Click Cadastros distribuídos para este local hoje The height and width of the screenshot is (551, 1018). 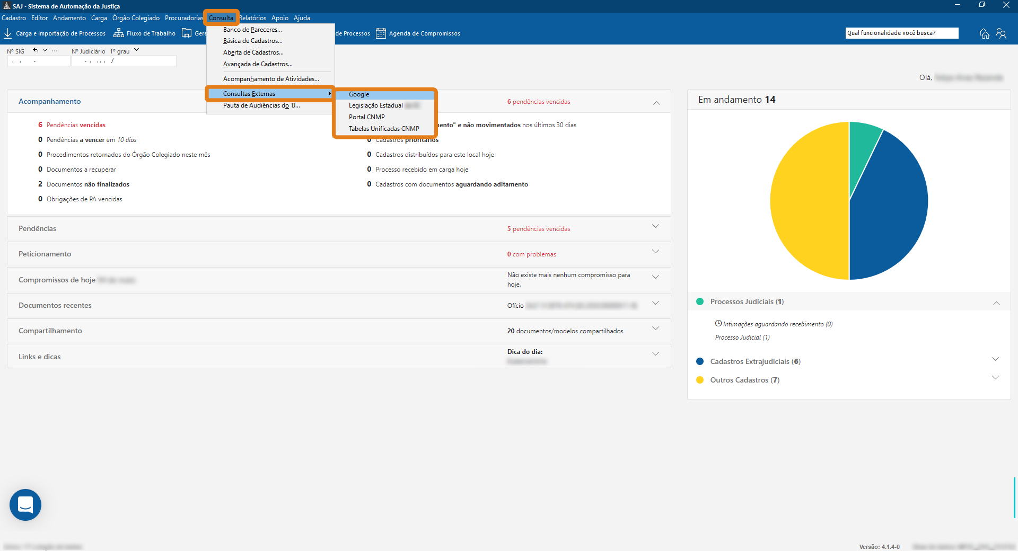pyautogui.click(x=435, y=155)
